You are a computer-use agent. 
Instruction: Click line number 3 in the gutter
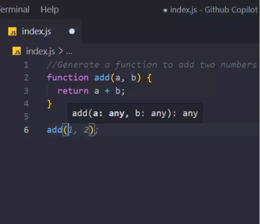pyautogui.click(x=27, y=91)
